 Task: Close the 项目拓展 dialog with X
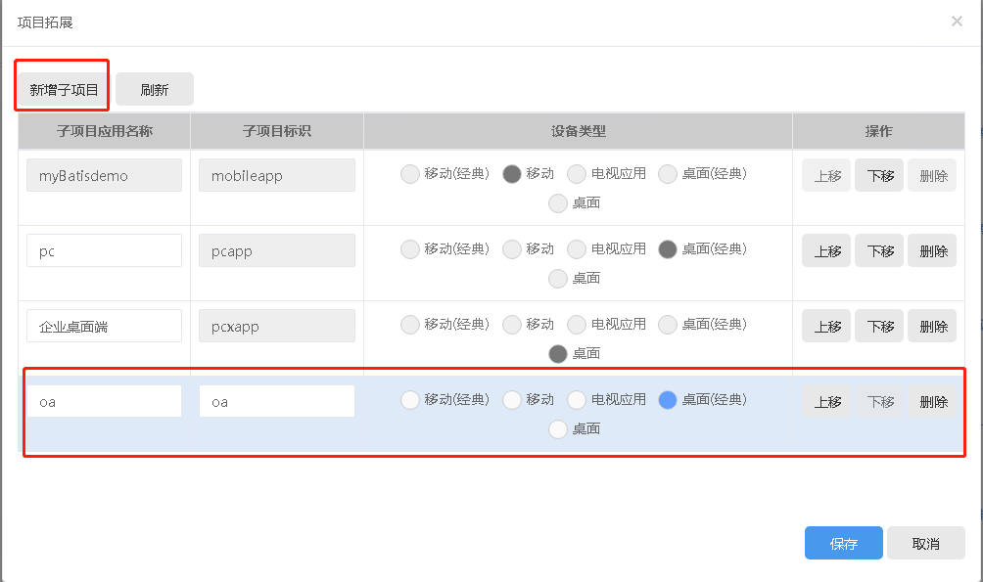pos(957,22)
